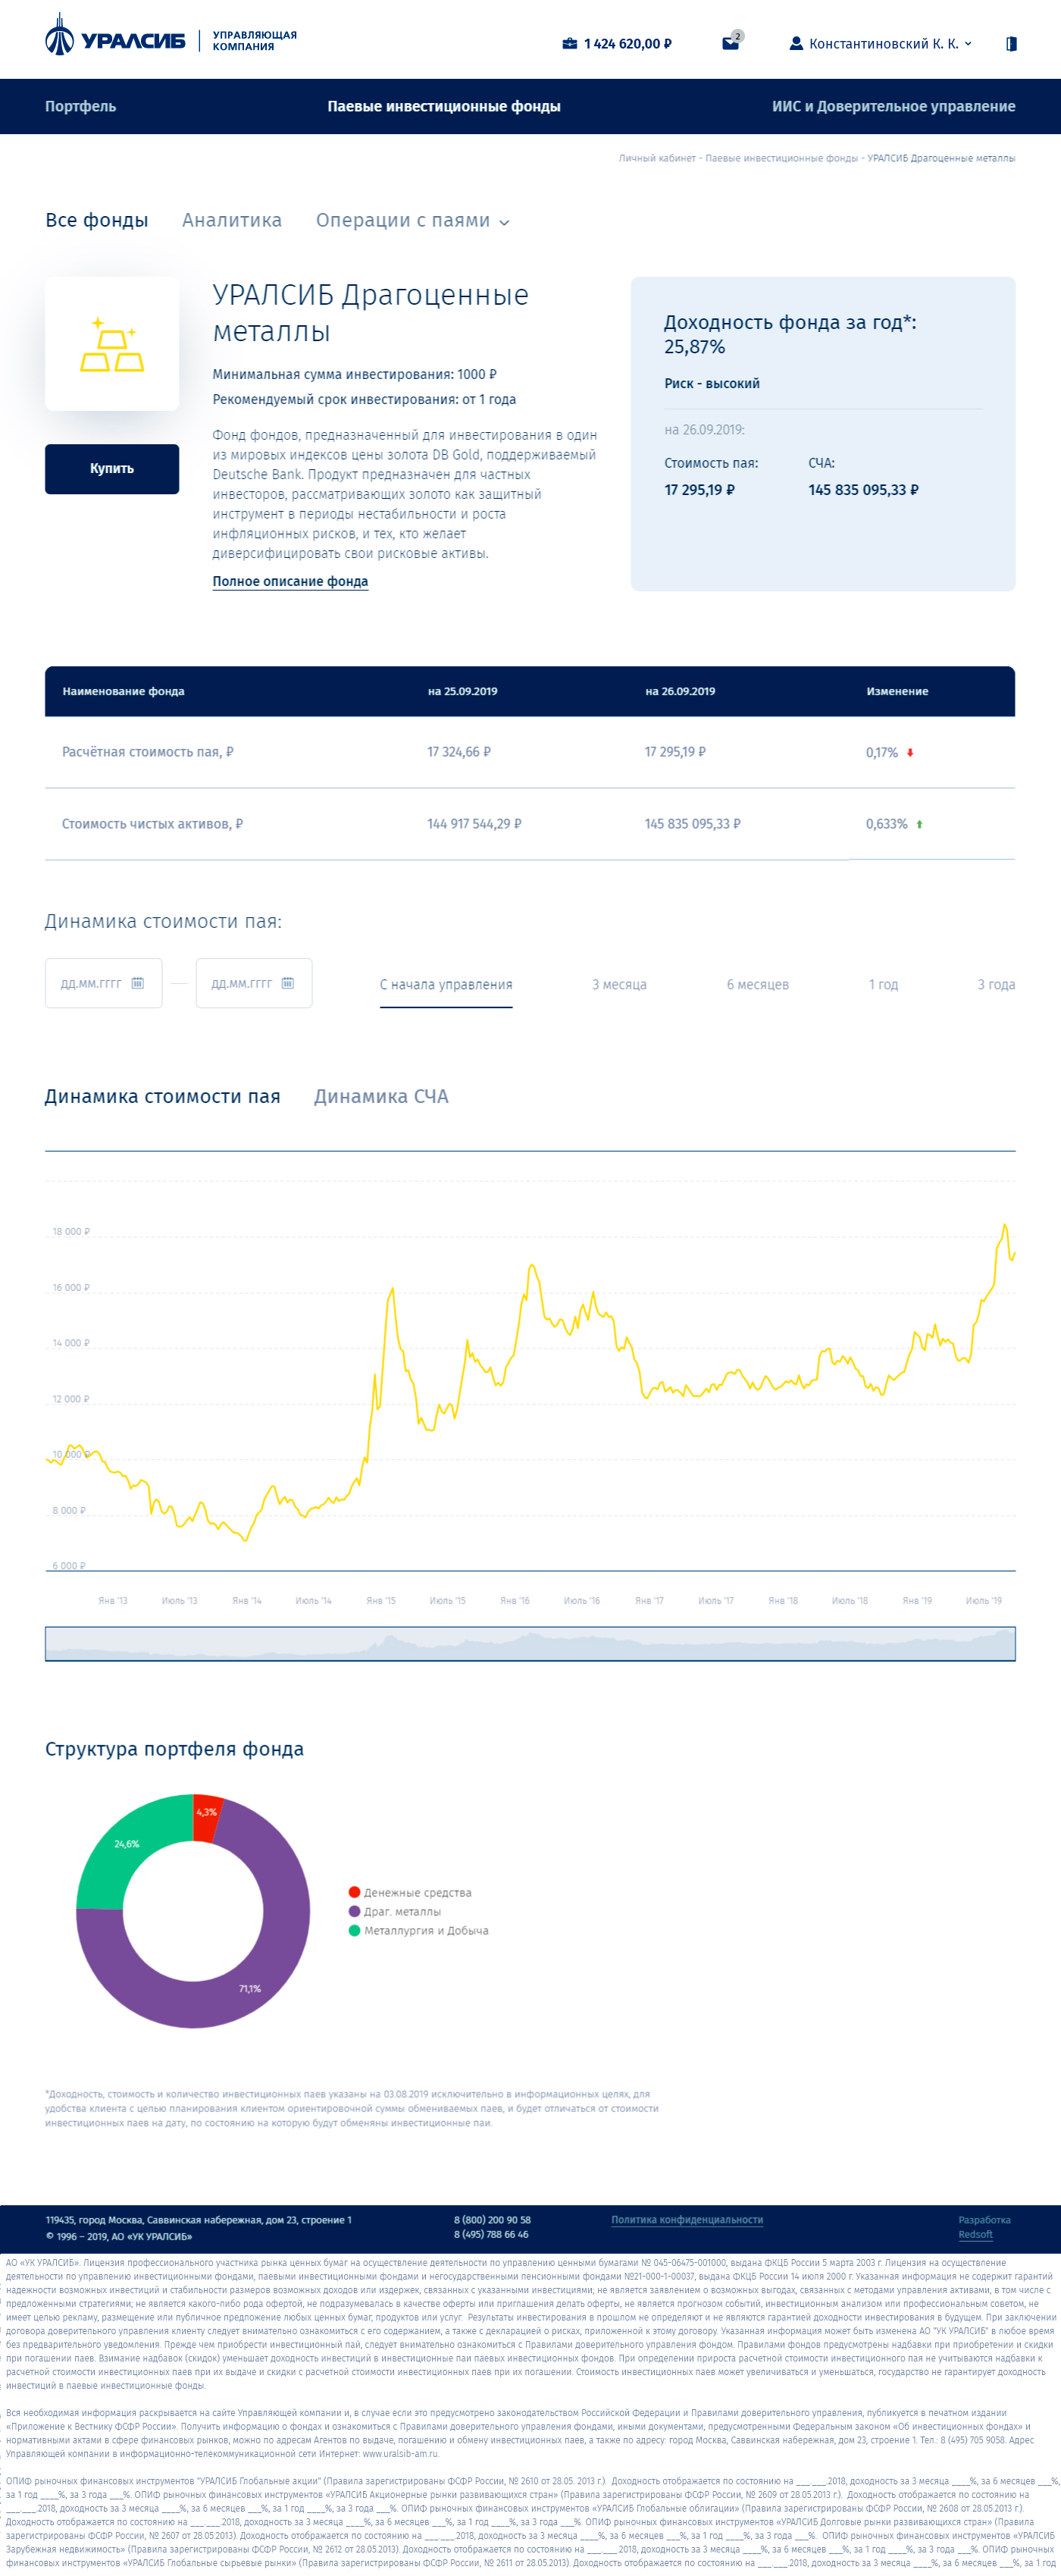Click account balance 1 424 620,00 ₽
Screen dimensions: 1061x2576
[627, 44]
